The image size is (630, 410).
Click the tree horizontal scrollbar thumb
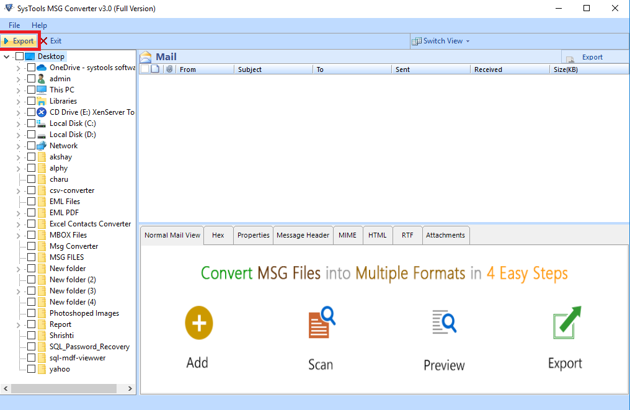(64, 389)
